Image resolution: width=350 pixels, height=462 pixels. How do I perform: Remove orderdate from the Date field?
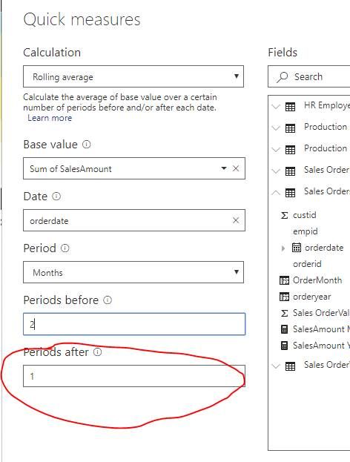pos(236,220)
